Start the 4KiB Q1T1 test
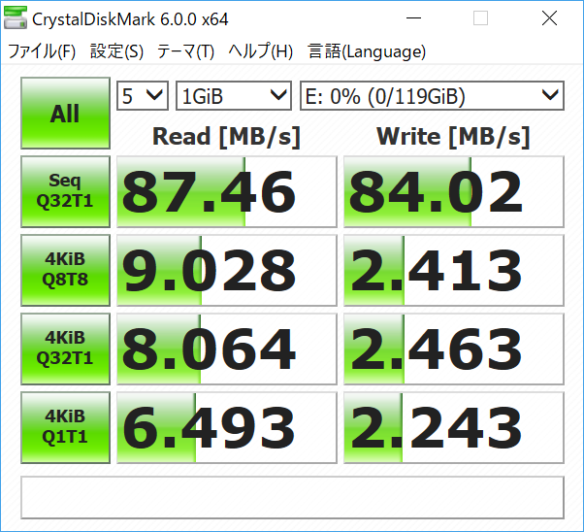 point(65,427)
